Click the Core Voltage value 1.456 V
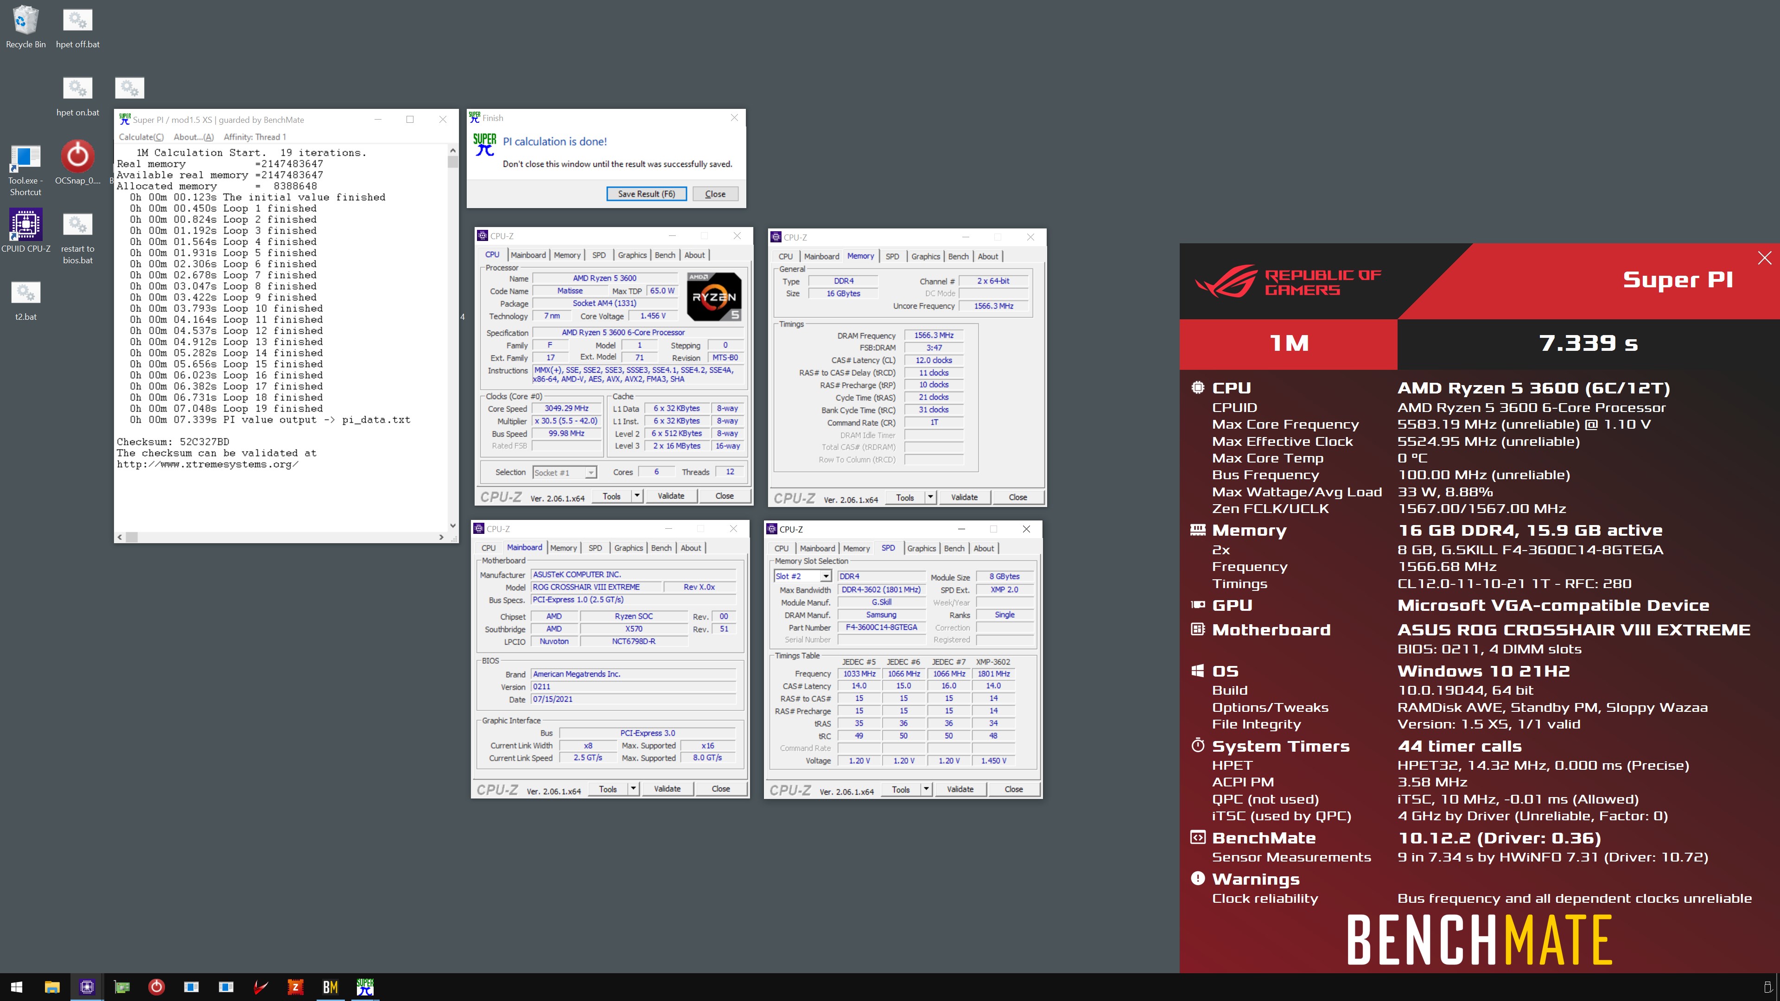Viewport: 1780px width, 1001px height. point(653,316)
